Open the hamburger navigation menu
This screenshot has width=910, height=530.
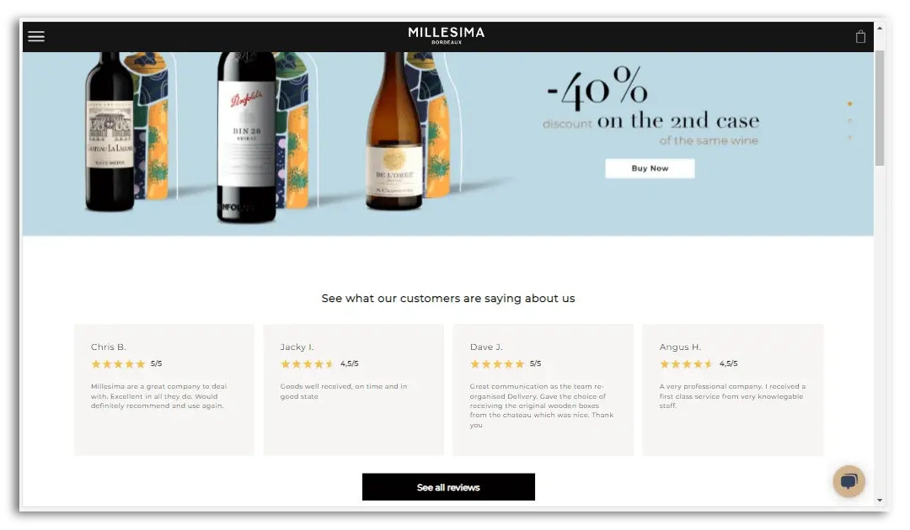(x=36, y=36)
